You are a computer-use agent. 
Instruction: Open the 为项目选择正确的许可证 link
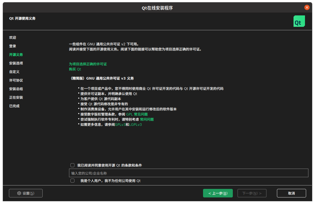[88, 64]
